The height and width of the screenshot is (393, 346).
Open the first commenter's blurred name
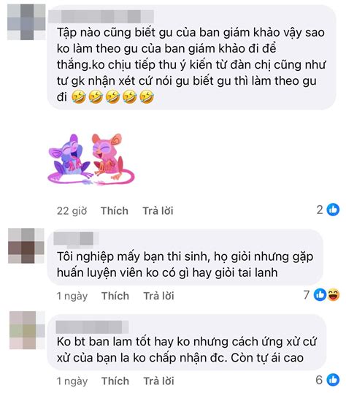(x=101, y=17)
